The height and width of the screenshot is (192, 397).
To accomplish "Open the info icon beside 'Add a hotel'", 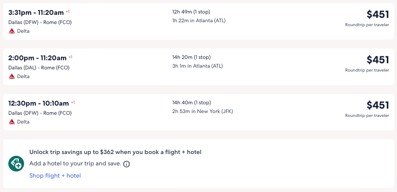I will [x=126, y=164].
